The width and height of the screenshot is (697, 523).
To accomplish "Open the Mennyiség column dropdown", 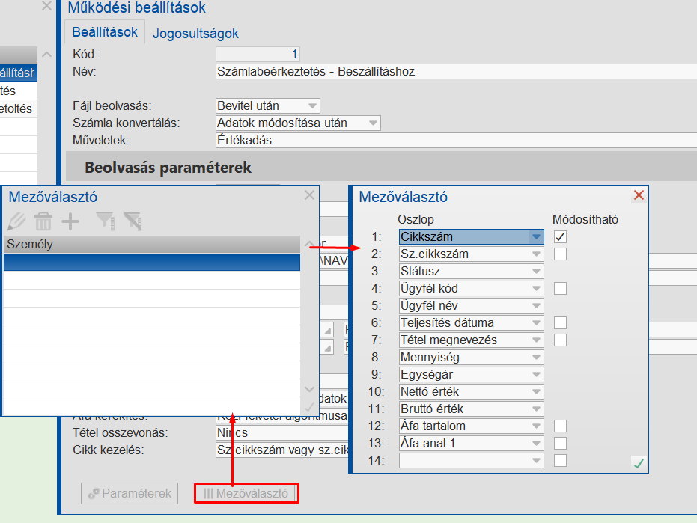I will (x=536, y=357).
